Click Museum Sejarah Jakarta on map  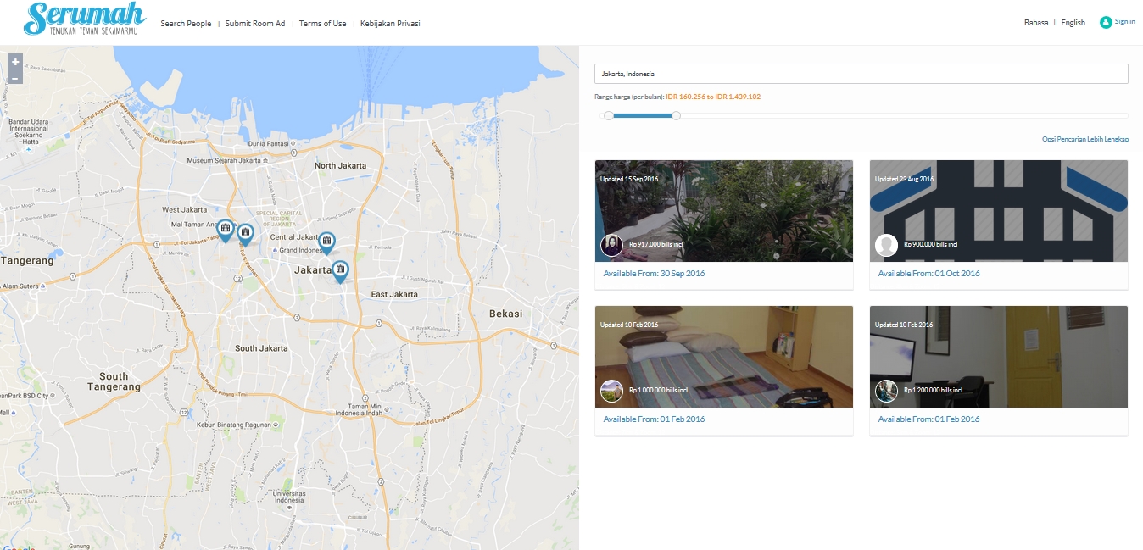[228, 160]
